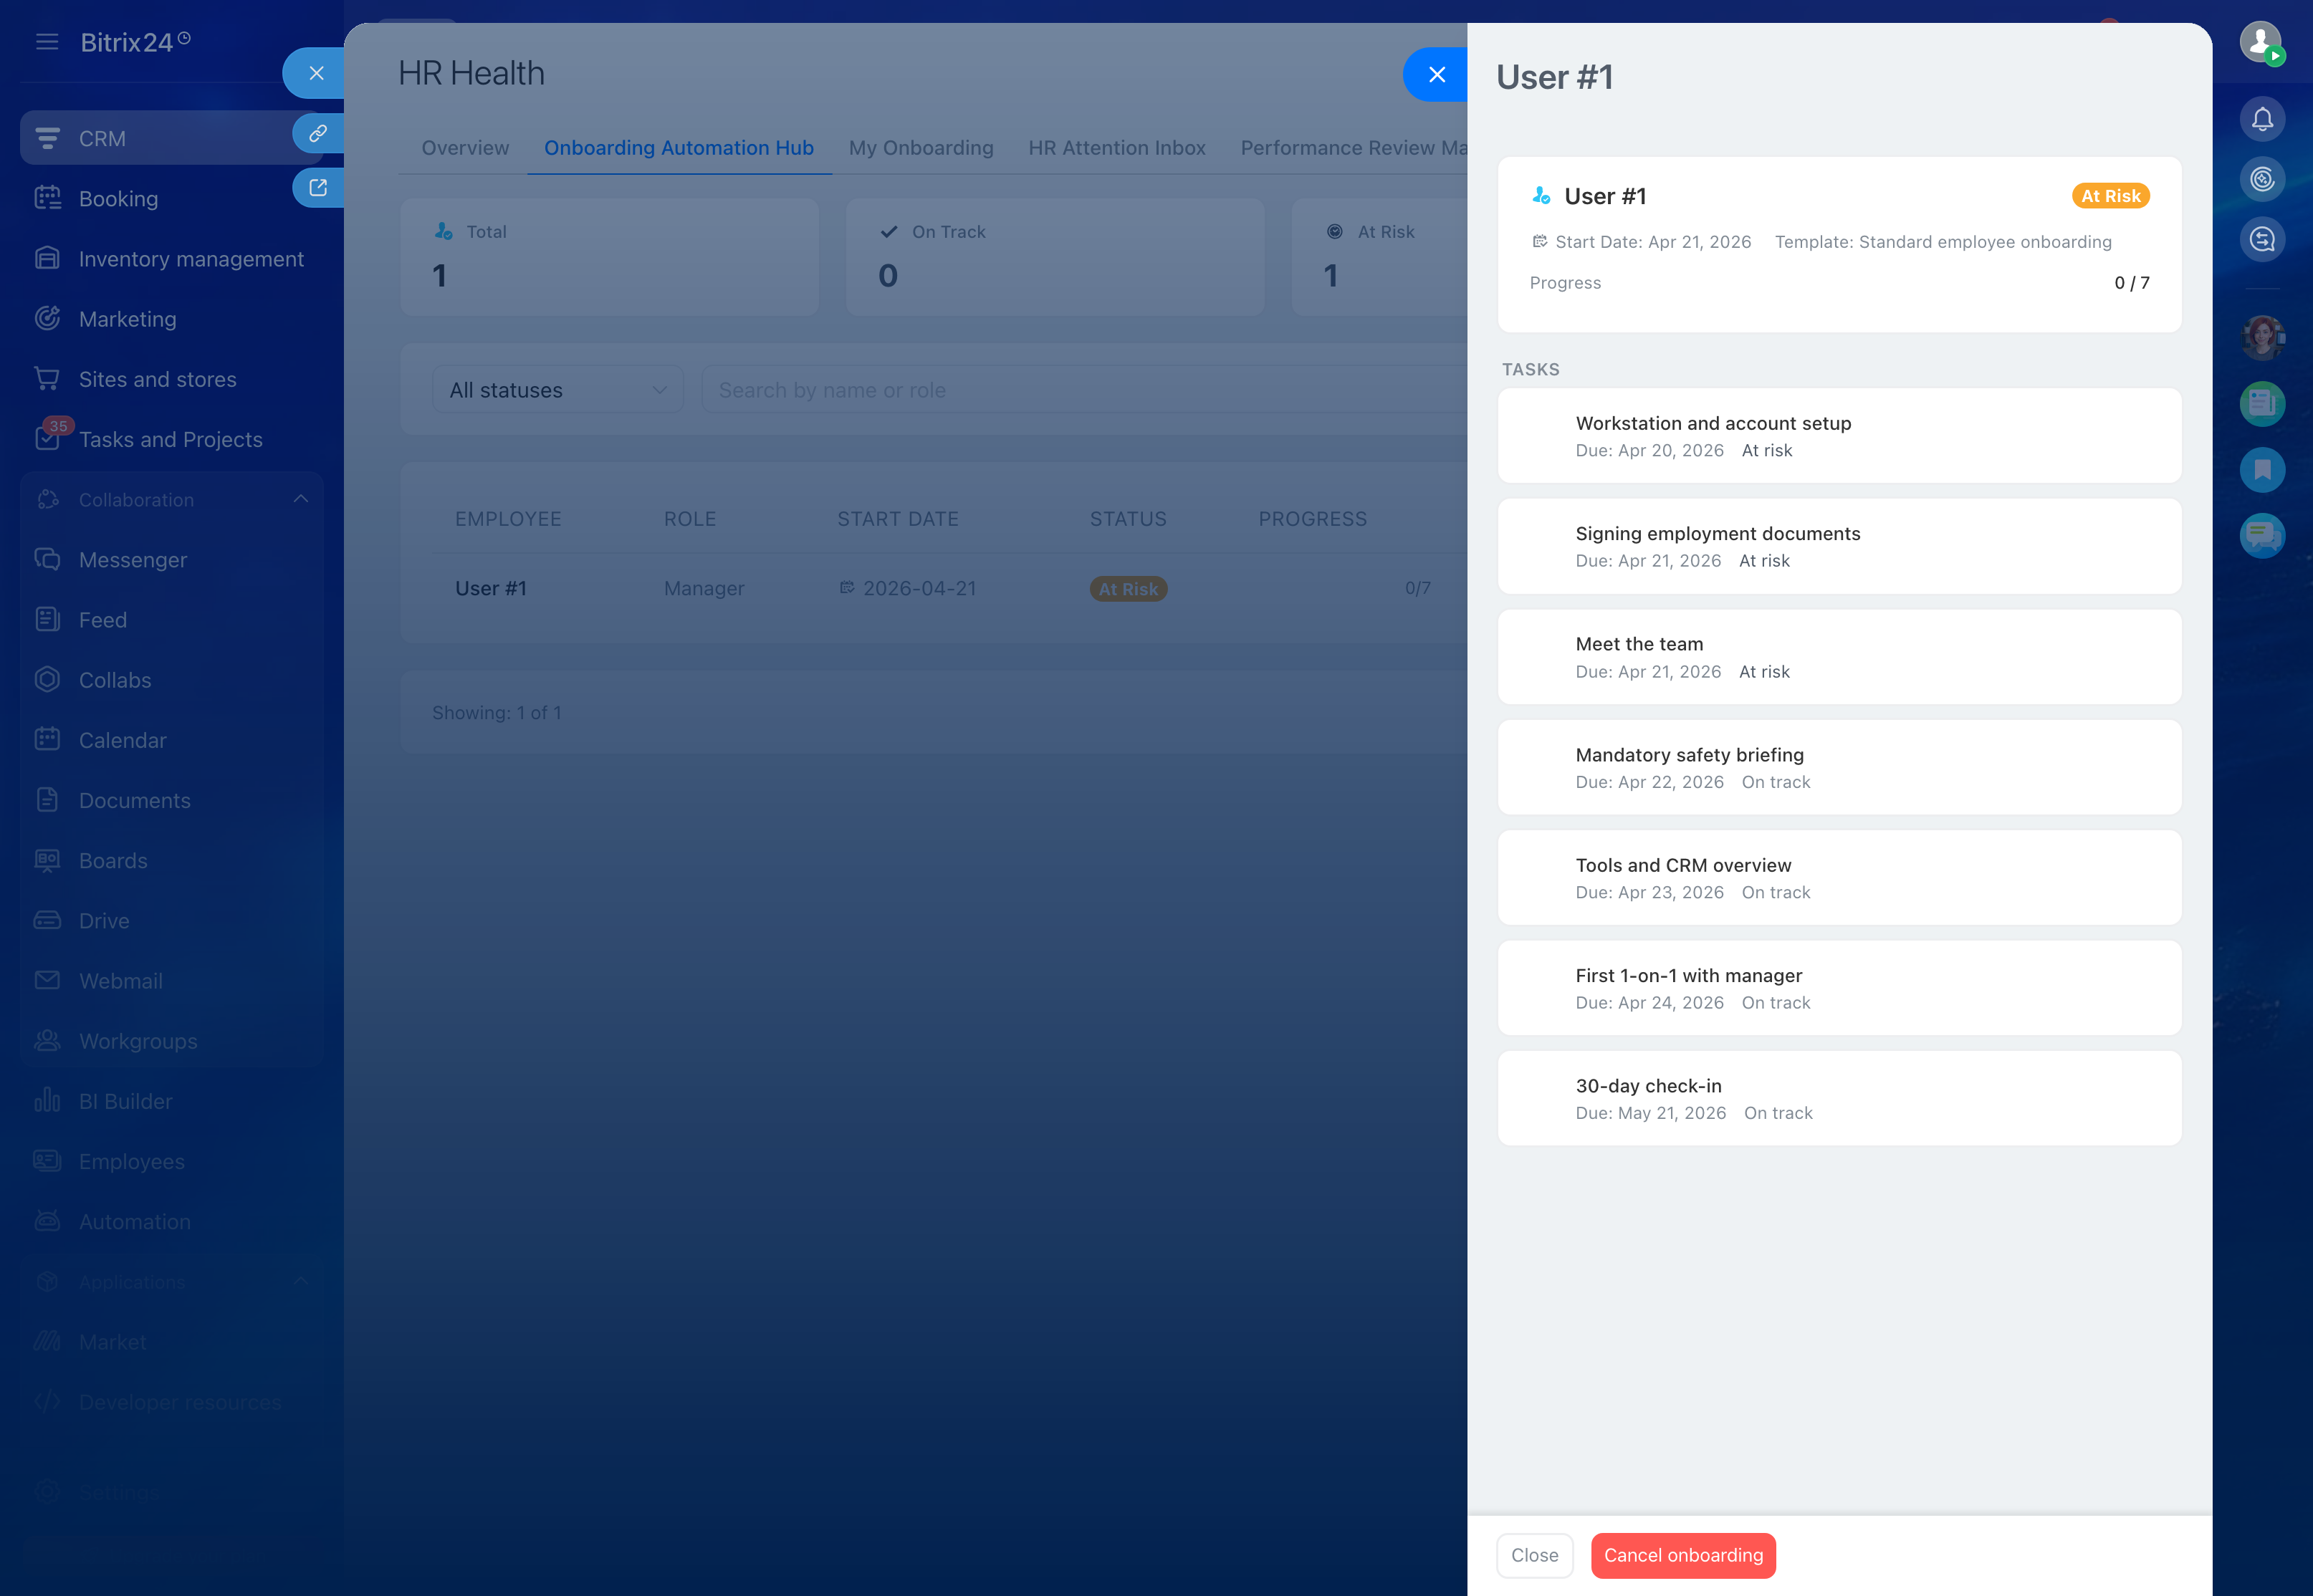Open the Calendar icon in sidebar
Viewport: 2313px width, 1596px height.
[x=47, y=740]
